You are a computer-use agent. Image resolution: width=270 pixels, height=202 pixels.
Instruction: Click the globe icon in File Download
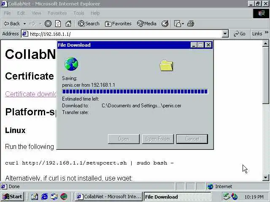click(x=71, y=64)
